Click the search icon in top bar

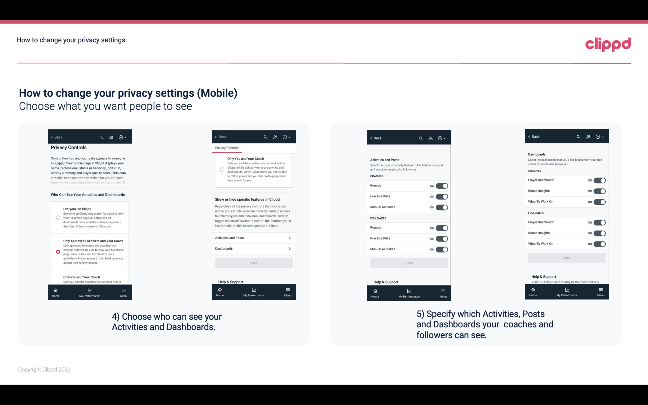tap(101, 137)
